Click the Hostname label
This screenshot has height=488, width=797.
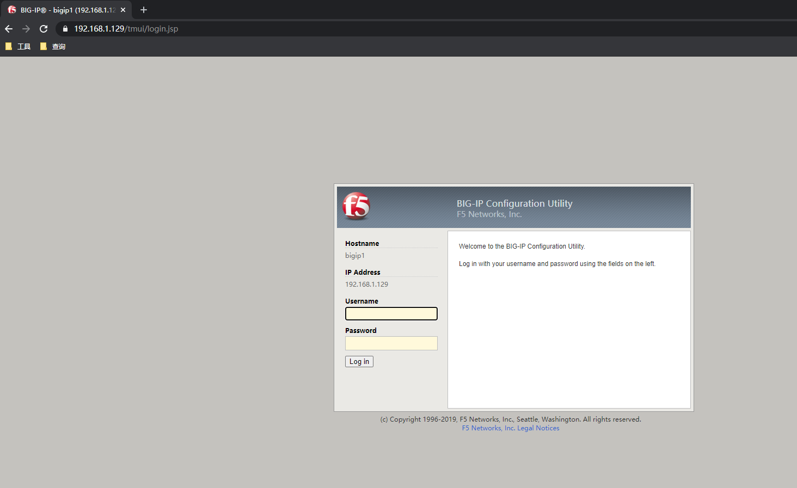362,244
